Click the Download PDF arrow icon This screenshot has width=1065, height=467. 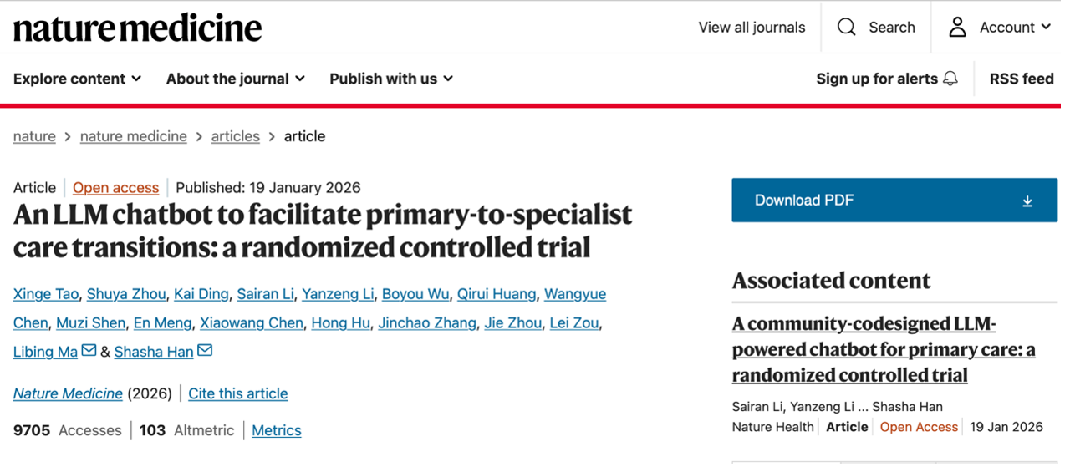[1027, 201]
